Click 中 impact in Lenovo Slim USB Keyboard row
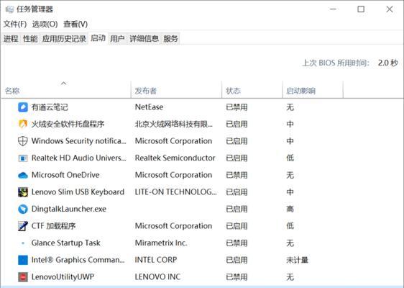The width and height of the screenshot is (404, 288). pyautogui.click(x=290, y=192)
